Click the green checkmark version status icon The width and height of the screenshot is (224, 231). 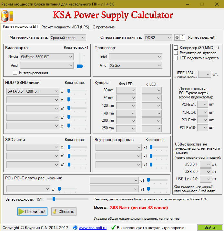pyautogui.click(x=113, y=227)
